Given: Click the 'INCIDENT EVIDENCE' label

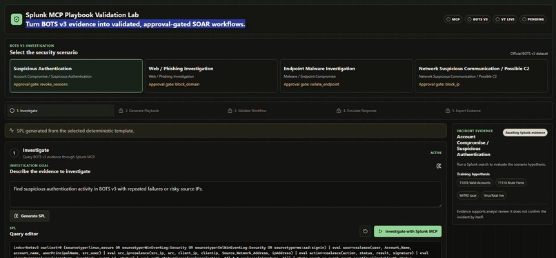Looking at the screenshot, I should coord(475,131).
